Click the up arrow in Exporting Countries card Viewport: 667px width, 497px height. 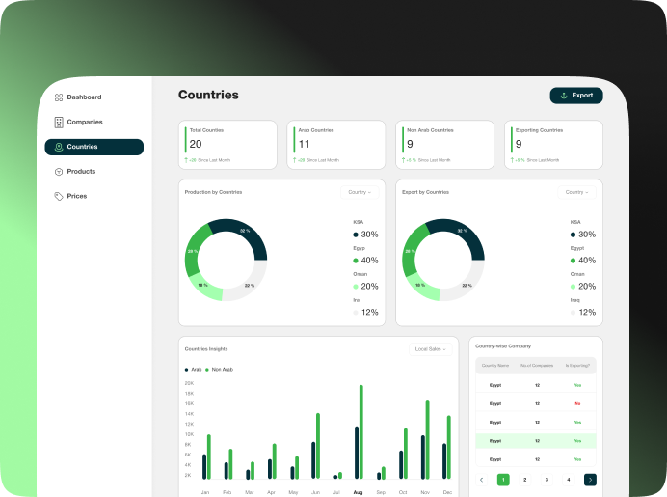[512, 160]
